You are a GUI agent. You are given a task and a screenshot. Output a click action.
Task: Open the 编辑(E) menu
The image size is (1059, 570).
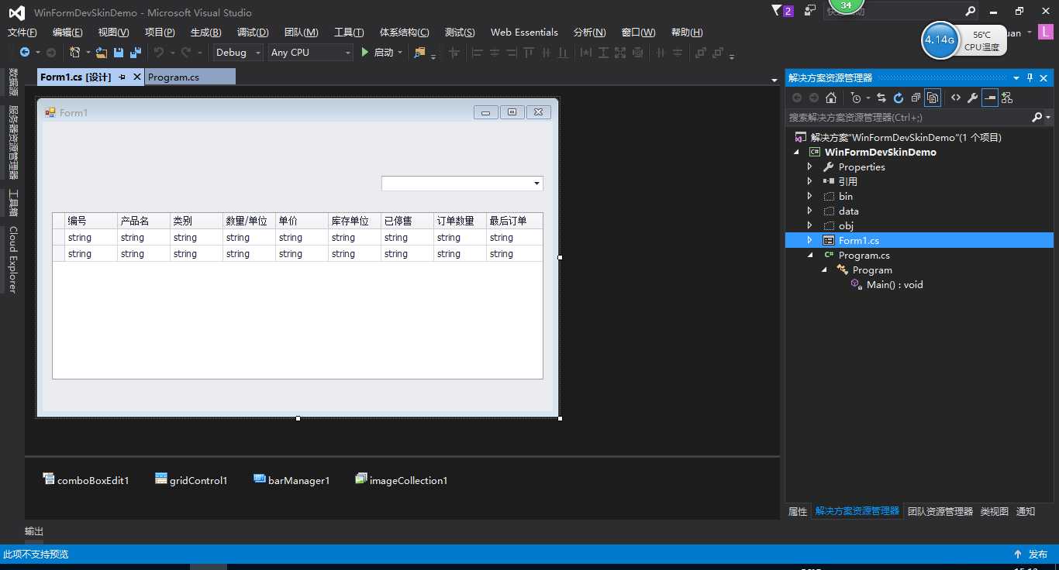pyautogui.click(x=67, y=33)
